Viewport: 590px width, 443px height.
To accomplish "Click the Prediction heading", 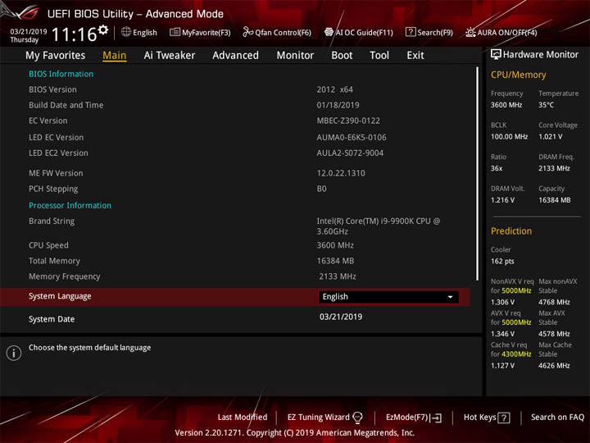I will (511, 231).
